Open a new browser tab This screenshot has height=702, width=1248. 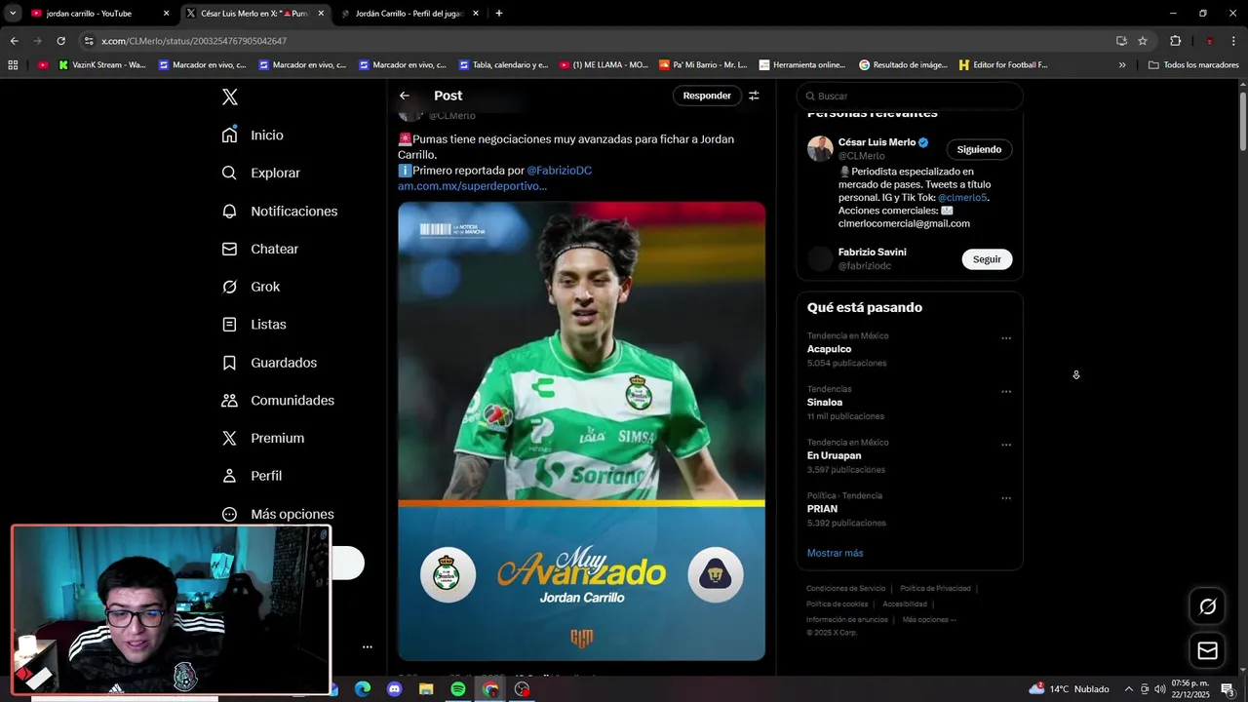(x=499, y=14)
